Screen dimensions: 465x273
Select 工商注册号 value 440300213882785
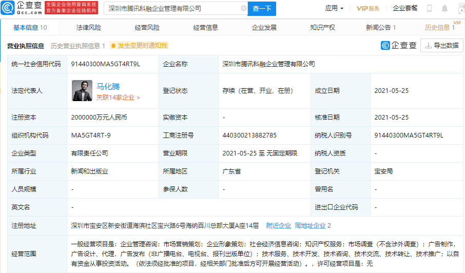point(249,135)
